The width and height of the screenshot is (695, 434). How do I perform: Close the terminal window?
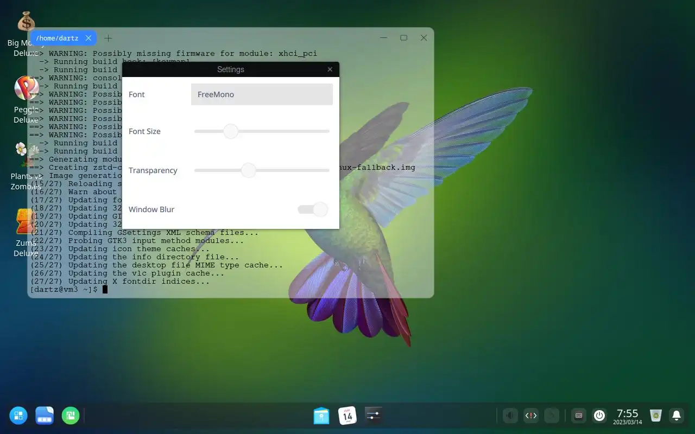424,38
